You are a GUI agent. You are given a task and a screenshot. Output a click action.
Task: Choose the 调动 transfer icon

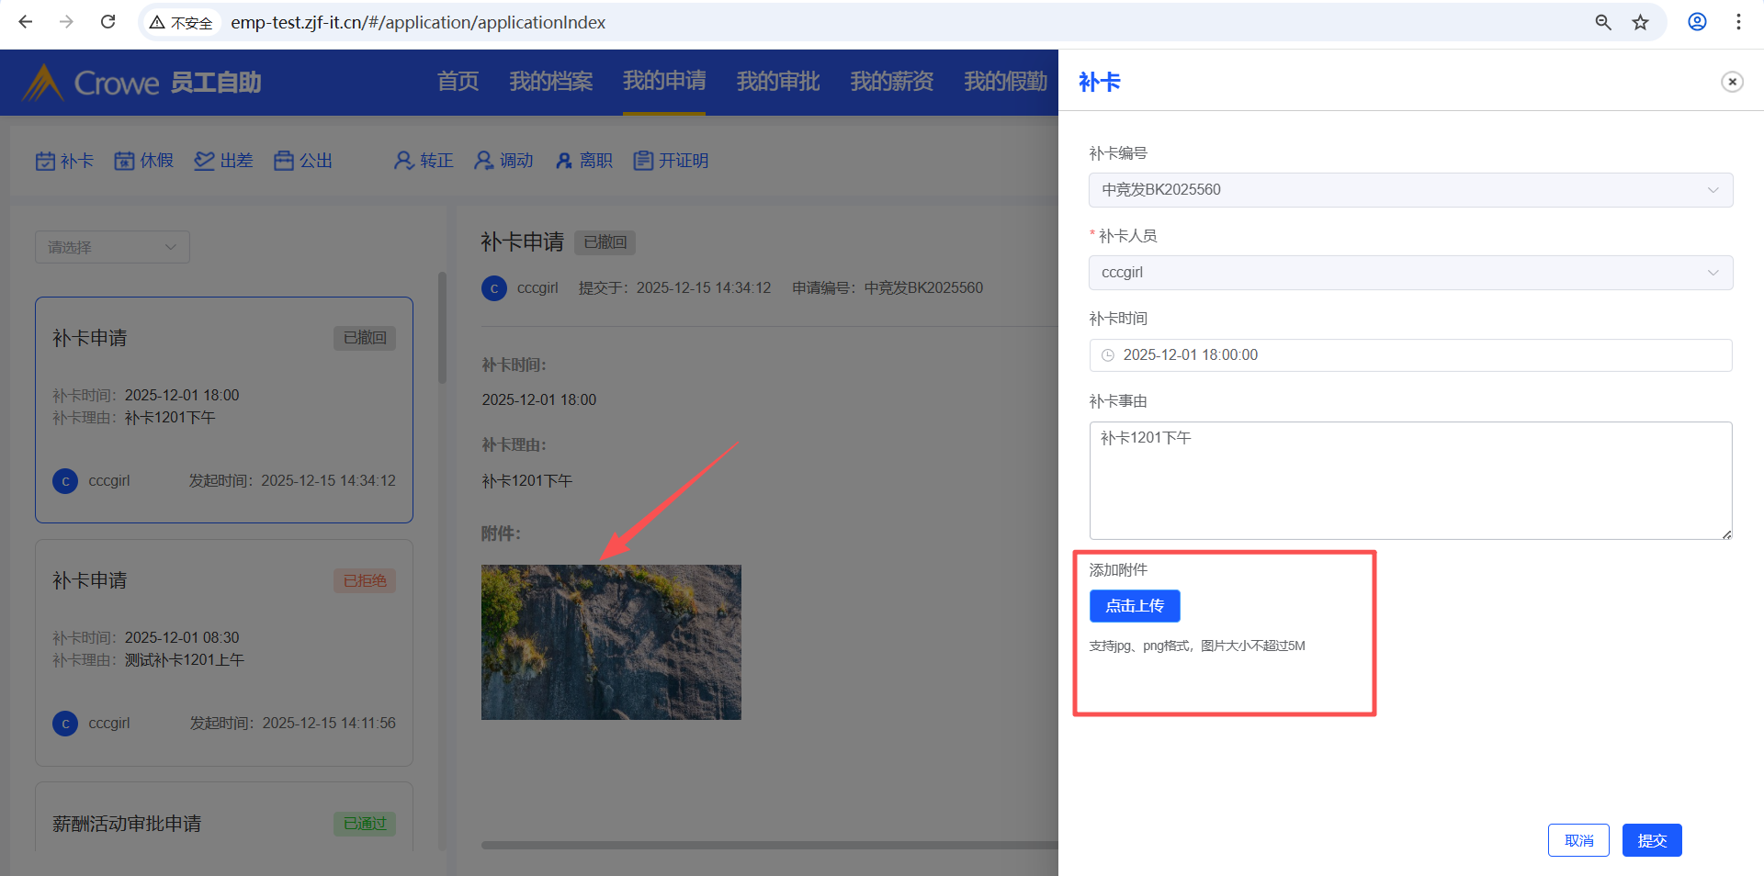point(483,161)
